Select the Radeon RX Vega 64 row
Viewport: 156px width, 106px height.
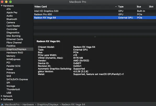coord(95,18)
